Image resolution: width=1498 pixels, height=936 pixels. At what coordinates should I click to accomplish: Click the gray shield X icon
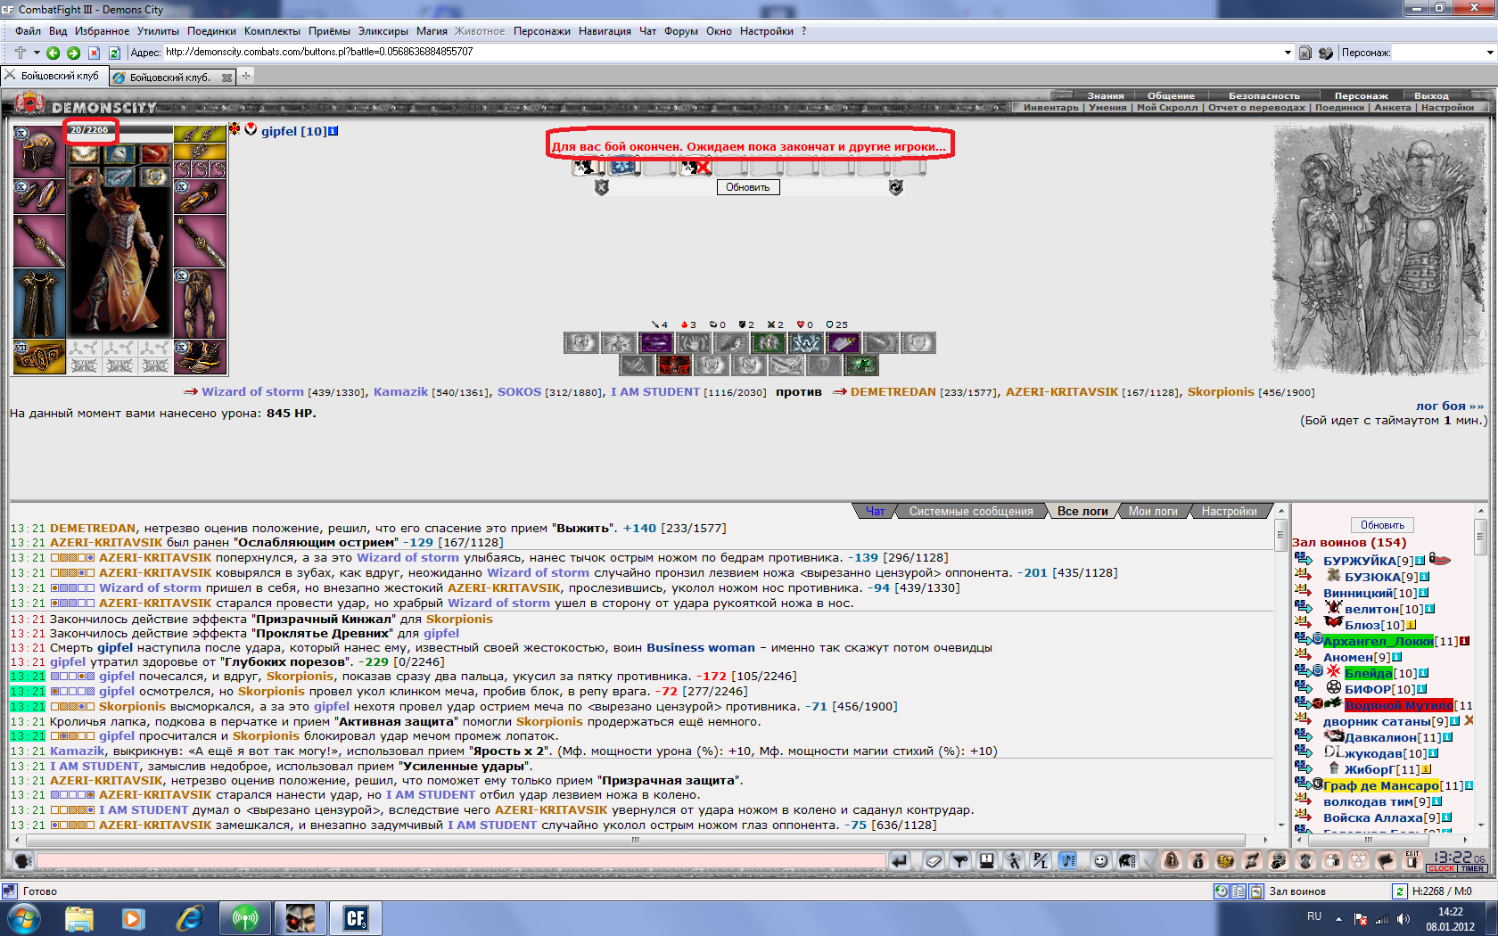tap(601, 187)
